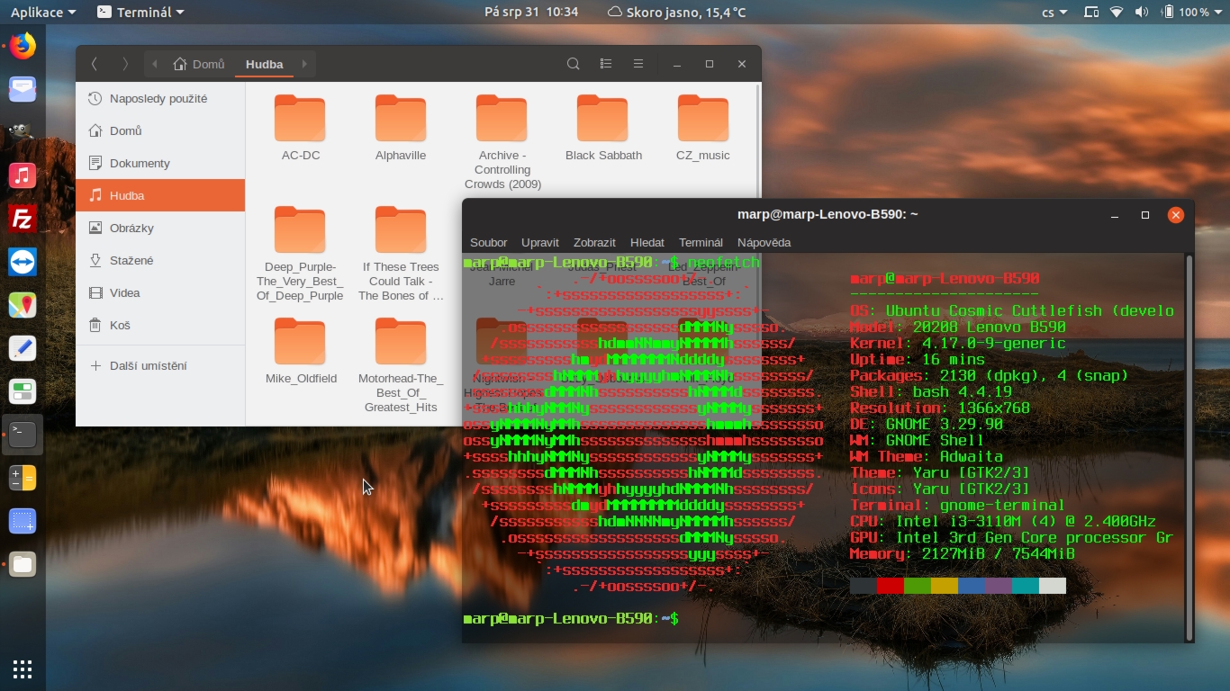
Task: Launch FileZilla from the dock
Action: 22,219
